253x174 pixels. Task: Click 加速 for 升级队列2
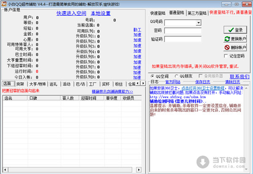pos(137,40)
